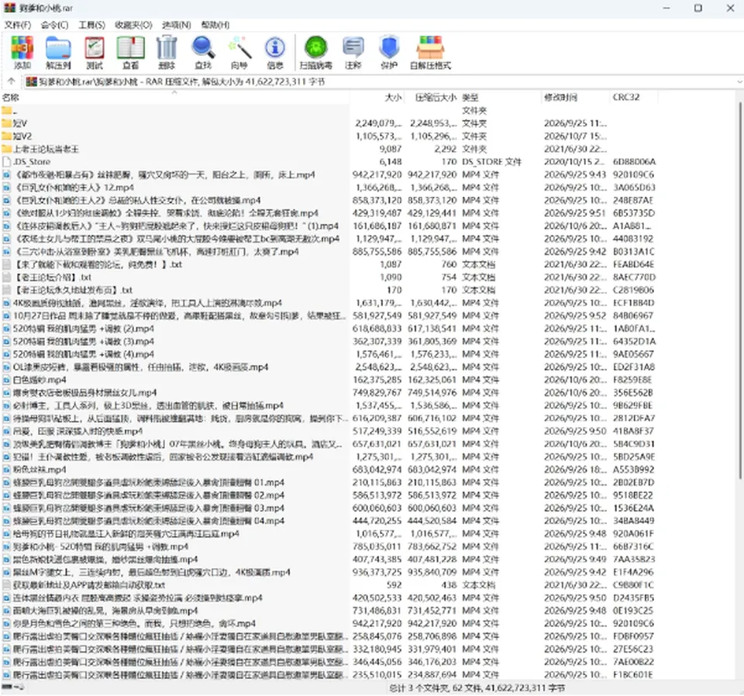Screen dimensions: 744x696
Task: Expand the address bar dropdown arrow
Action: pos(739,82)
